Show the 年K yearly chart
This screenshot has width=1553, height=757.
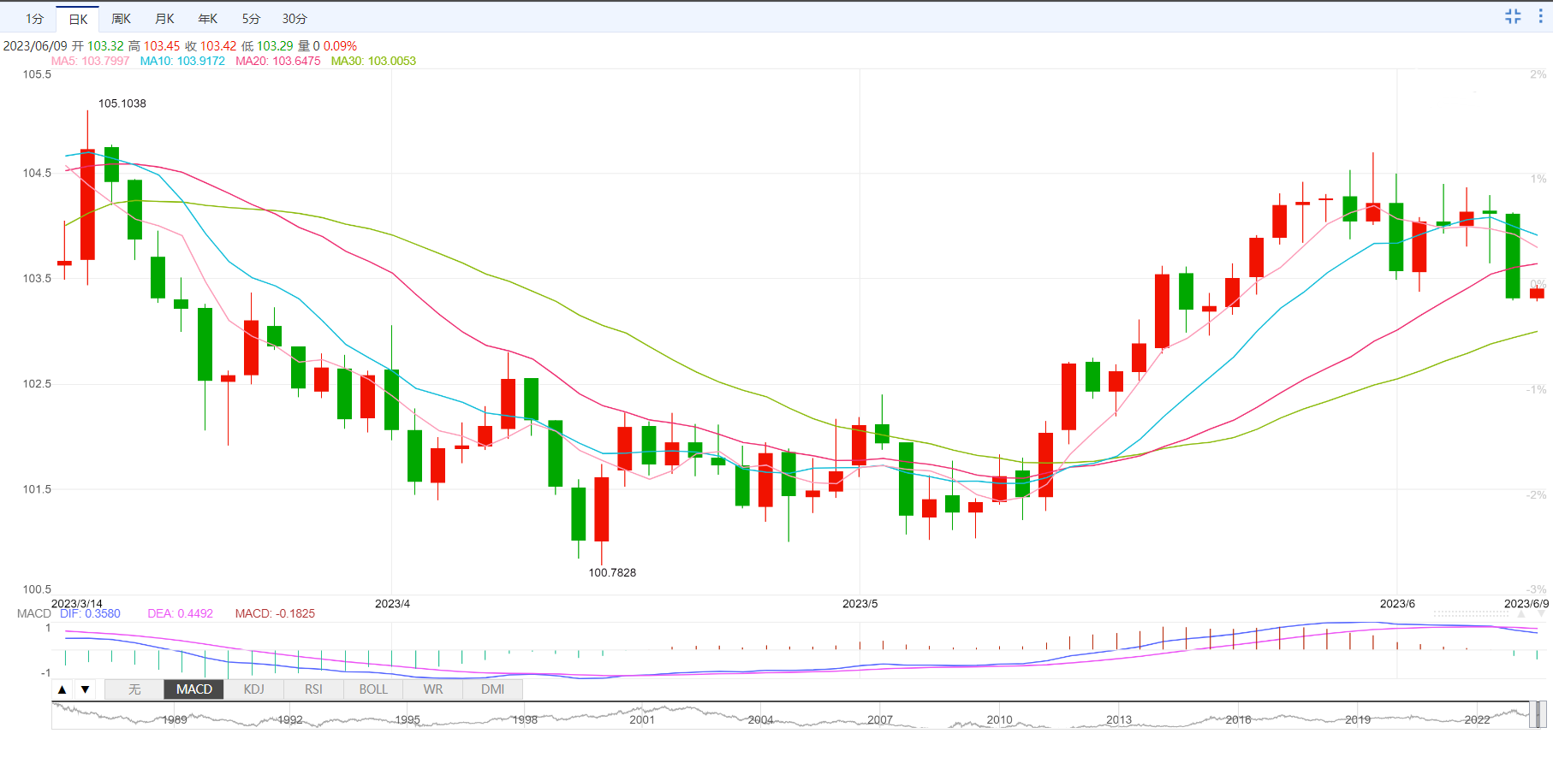tap(207, 19)
